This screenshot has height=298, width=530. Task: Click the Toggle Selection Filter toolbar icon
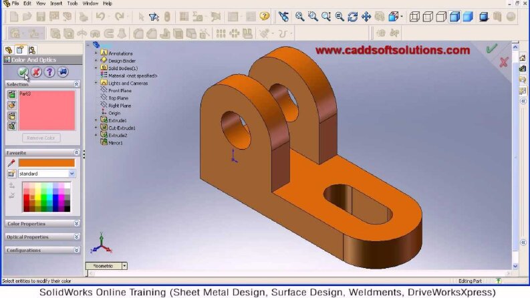tap(154, 16)
